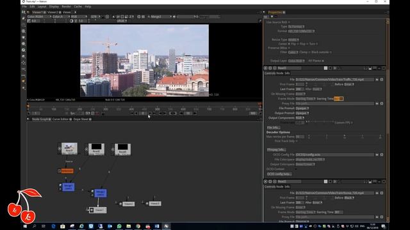
Task: Open the viewer A input Merge1 dropdown
Action: (161, 17)
